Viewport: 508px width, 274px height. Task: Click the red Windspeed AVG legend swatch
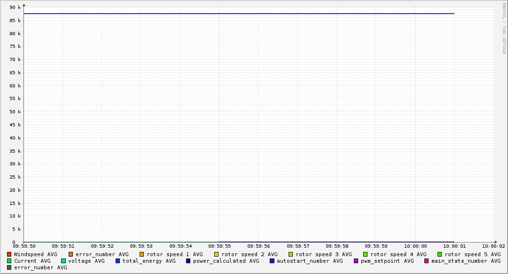tap(9, 254)
